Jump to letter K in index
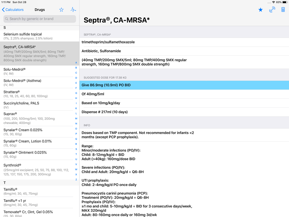289x217 pixels. pyautogui.click(x=76, y=108)
